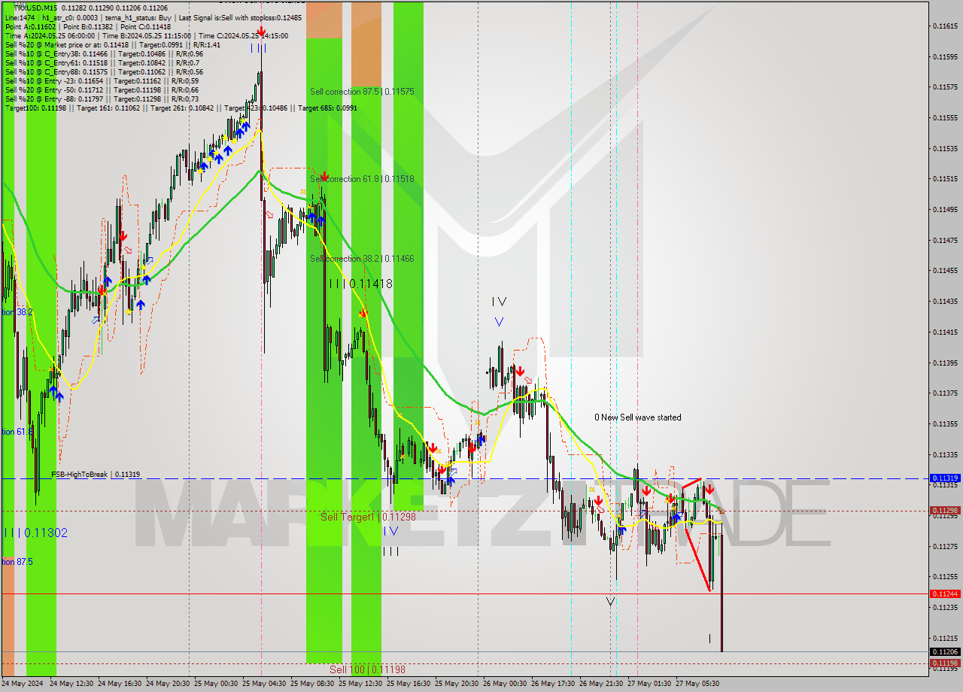The image size is (963, 692).
Task: Click '25 May 16:30' on time axis
Action: (409, 684)
